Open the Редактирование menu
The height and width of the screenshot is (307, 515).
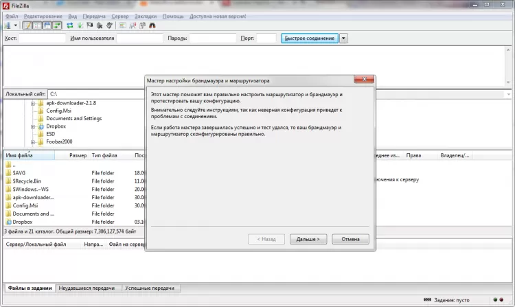43,16
